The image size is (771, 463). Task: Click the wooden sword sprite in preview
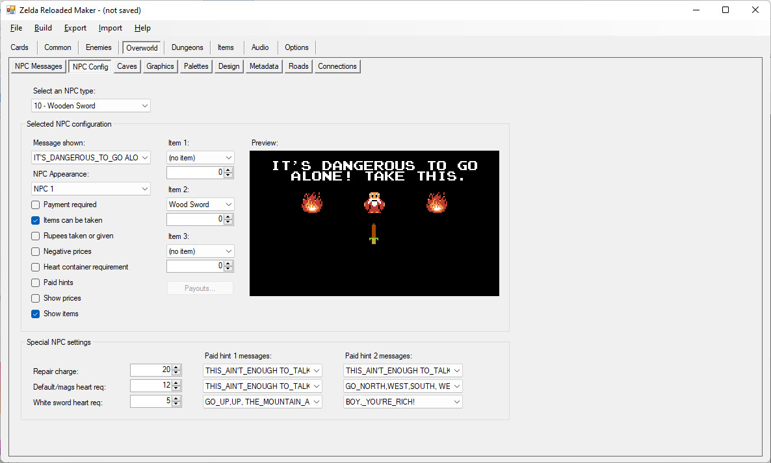374,234
